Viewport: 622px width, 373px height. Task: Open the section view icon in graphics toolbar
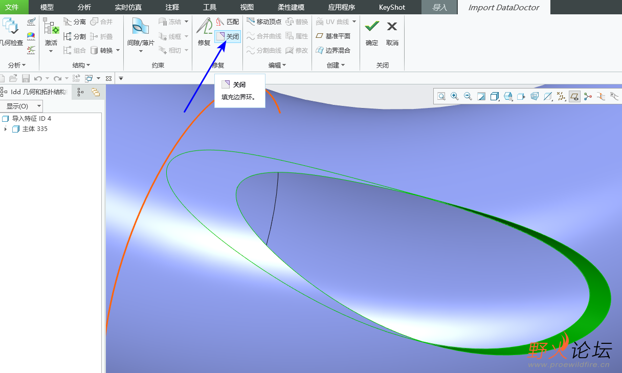548,96
